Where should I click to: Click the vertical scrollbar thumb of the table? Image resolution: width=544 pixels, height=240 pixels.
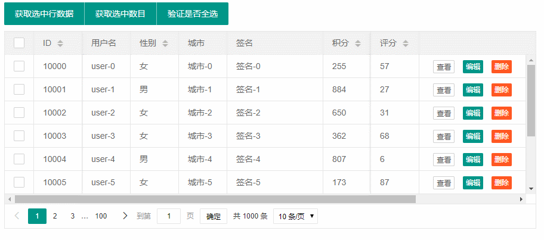[531, 100]
